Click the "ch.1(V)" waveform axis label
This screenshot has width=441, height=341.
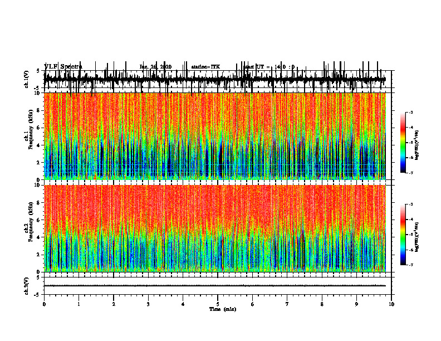pos(27,79)
